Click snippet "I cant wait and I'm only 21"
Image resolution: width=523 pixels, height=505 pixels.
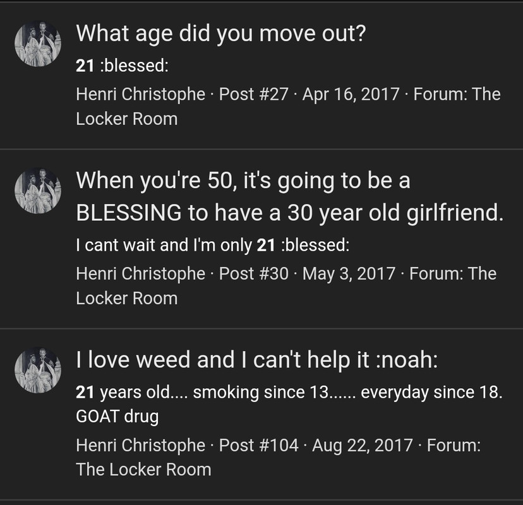[212, 245]
